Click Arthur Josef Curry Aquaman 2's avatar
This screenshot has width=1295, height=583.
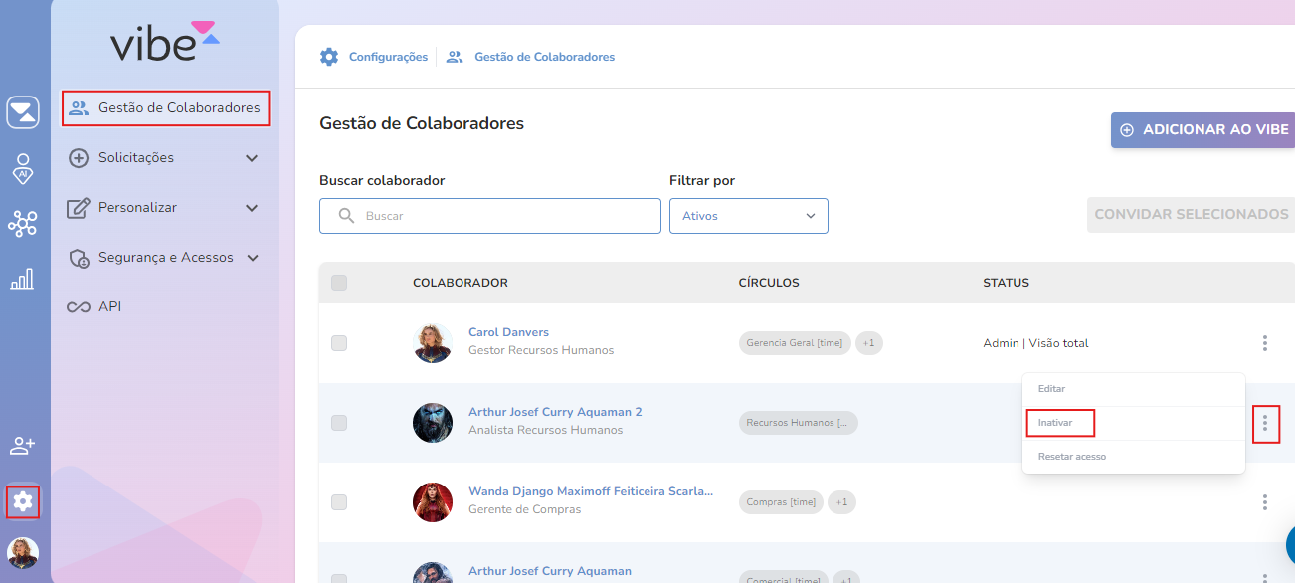[x=433, y=423]
